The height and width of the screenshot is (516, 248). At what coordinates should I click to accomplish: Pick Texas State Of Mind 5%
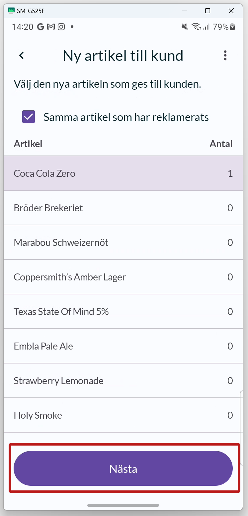(123, 312)
